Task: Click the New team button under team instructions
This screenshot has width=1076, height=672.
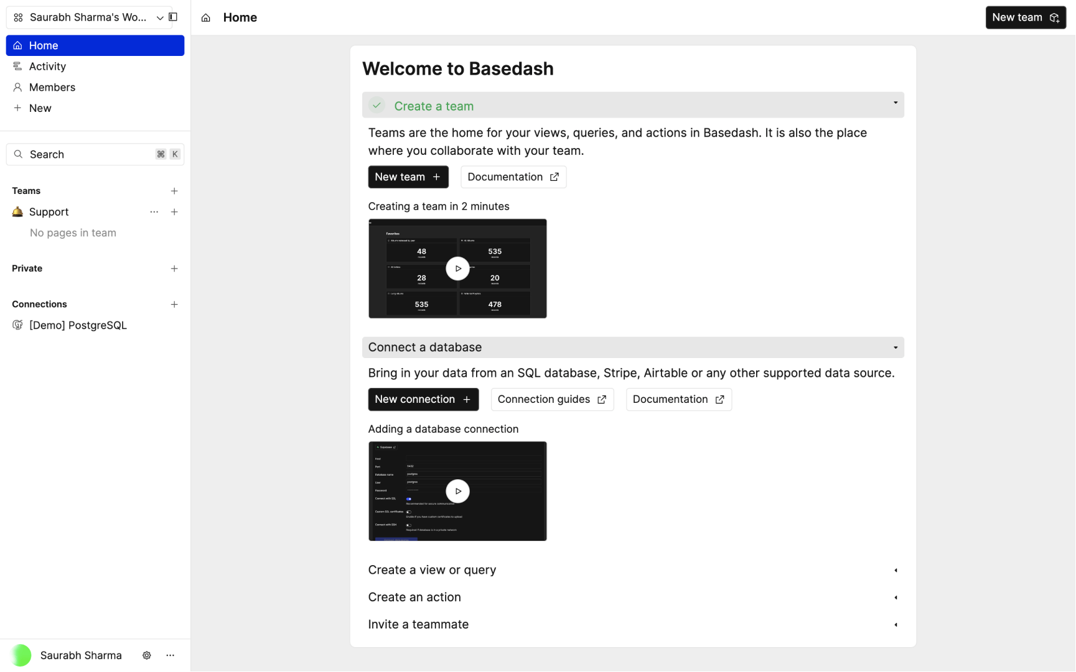Action: click(x=408, y=177)
